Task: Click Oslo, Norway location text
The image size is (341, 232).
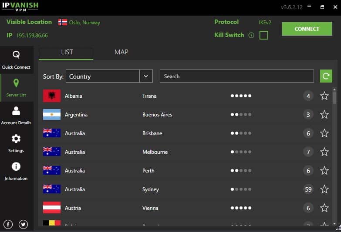Action: 84,23
